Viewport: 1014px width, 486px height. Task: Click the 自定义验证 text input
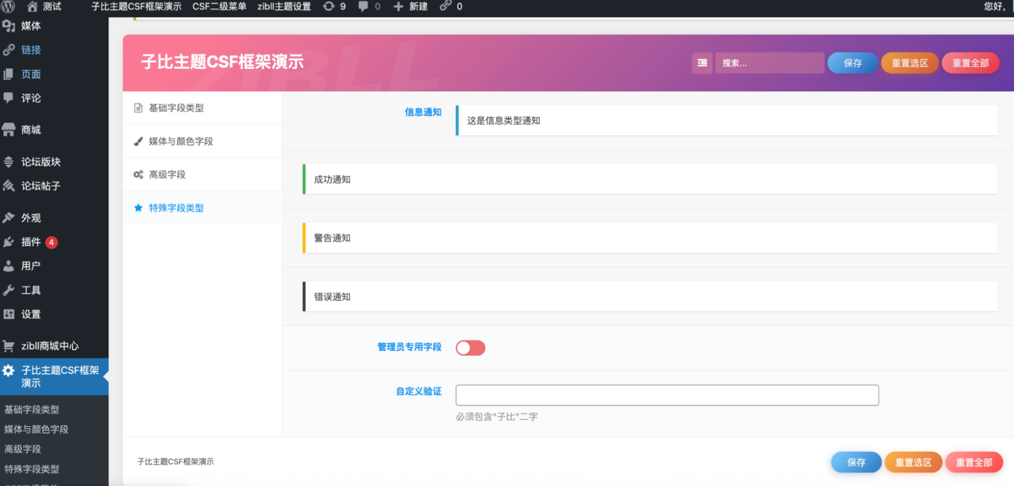pyautogui.click(x=667, y=395)
